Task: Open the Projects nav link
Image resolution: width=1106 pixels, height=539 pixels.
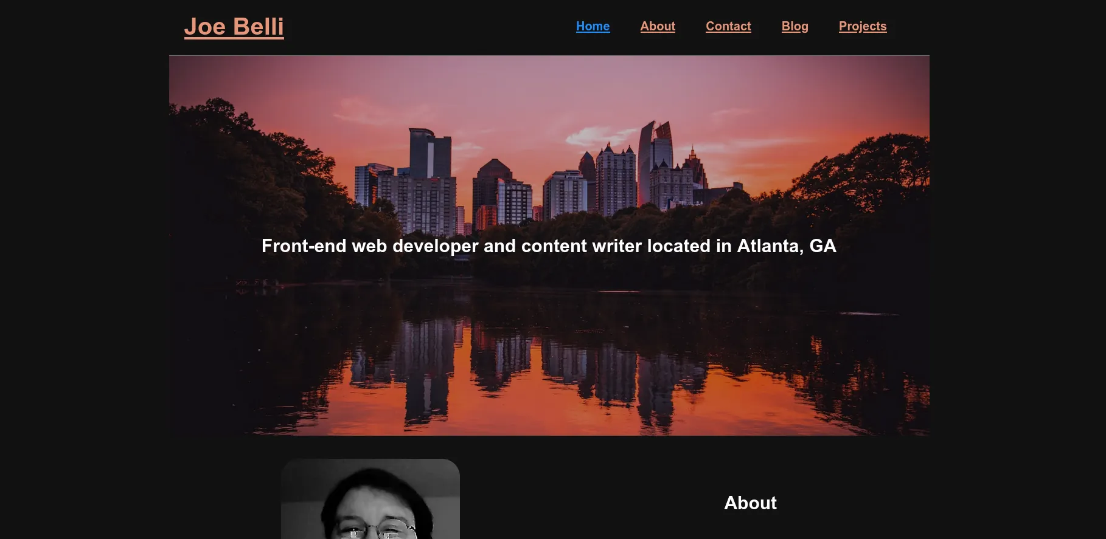Action: (x=862, y=26)
